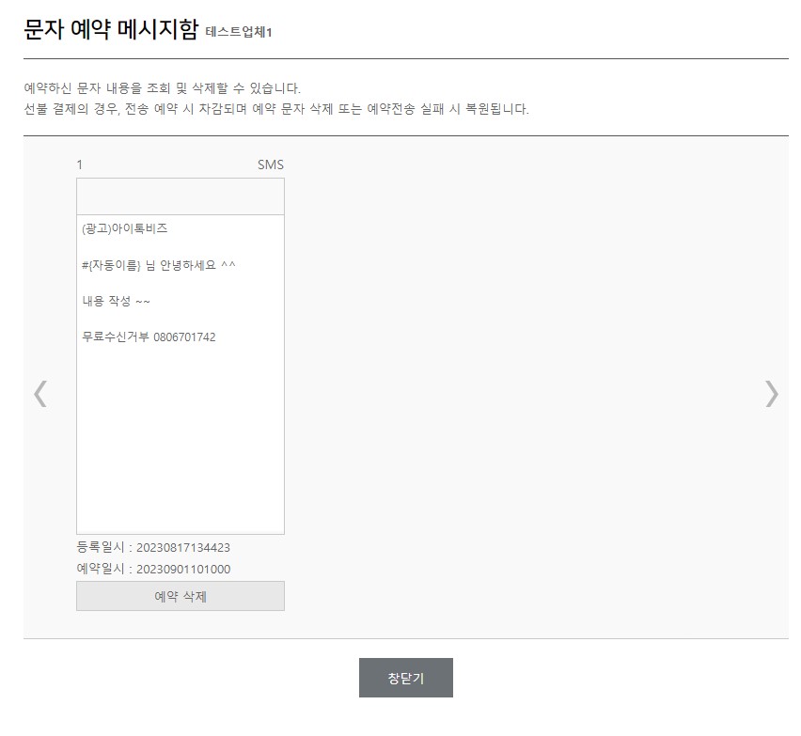The width and height of the screenshot is (801, 736).
Task: Navigate to previous message using left arrow
Action: pos(40,393)
